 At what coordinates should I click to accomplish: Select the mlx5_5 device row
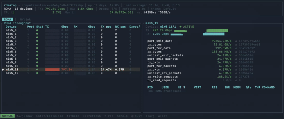(71, 48)
